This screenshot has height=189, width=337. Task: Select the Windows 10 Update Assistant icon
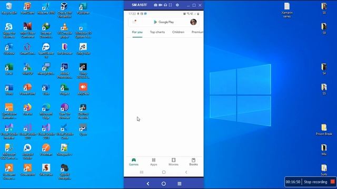point(83,30)
